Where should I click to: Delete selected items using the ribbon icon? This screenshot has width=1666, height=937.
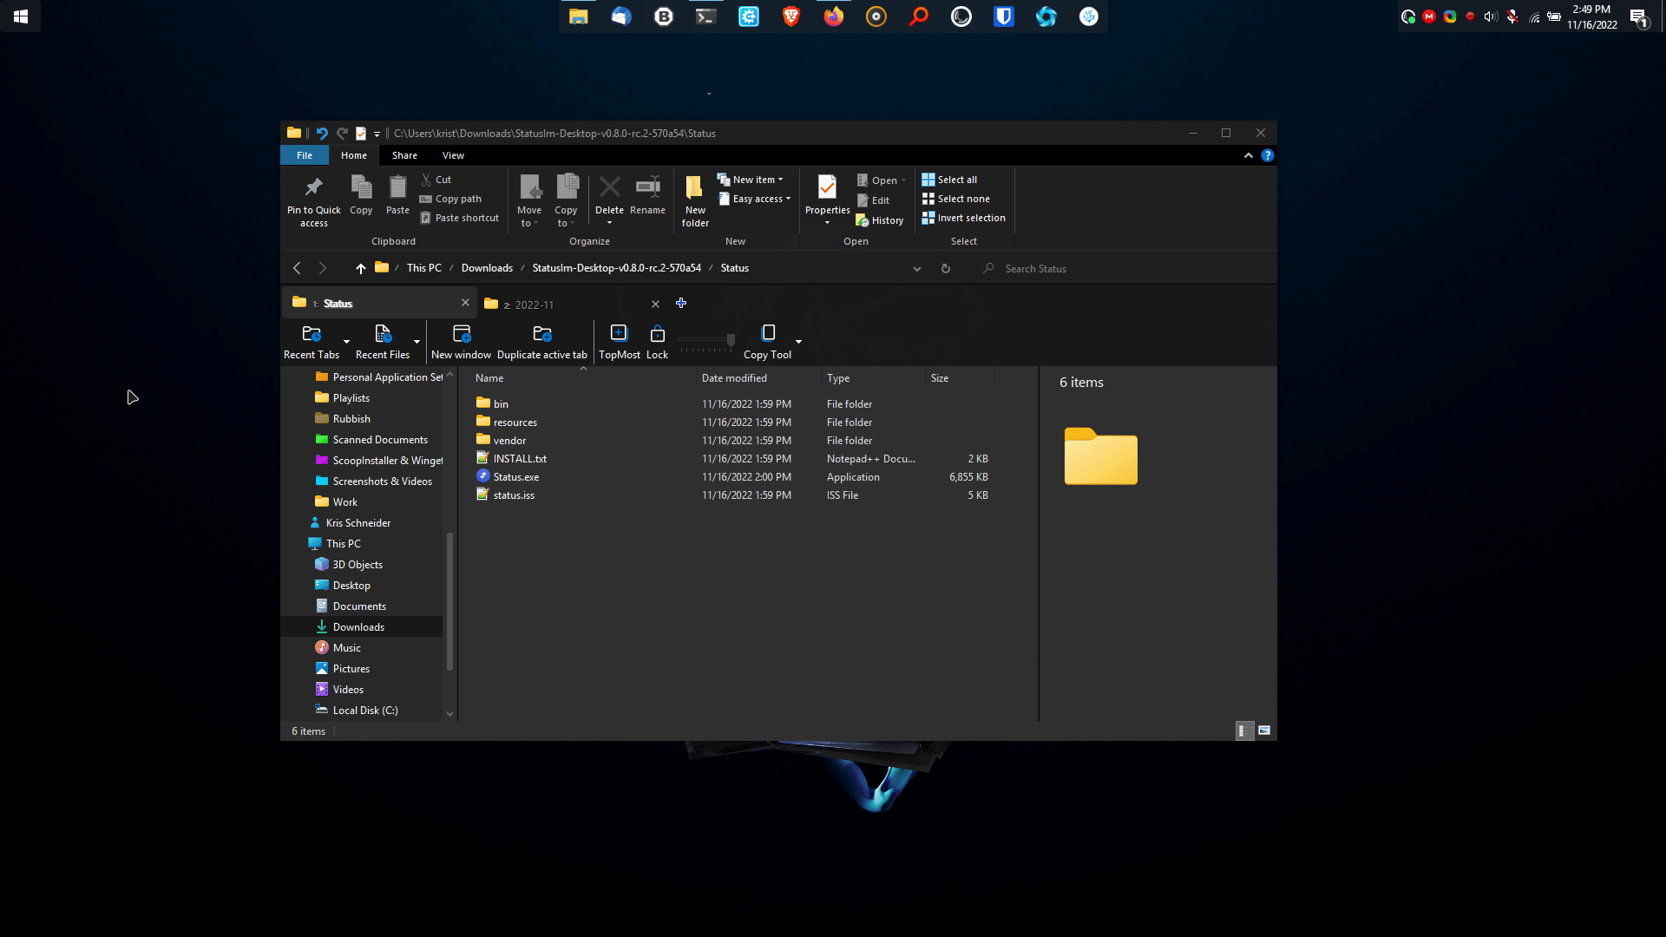pyautogui.click(x=610, y=193)
